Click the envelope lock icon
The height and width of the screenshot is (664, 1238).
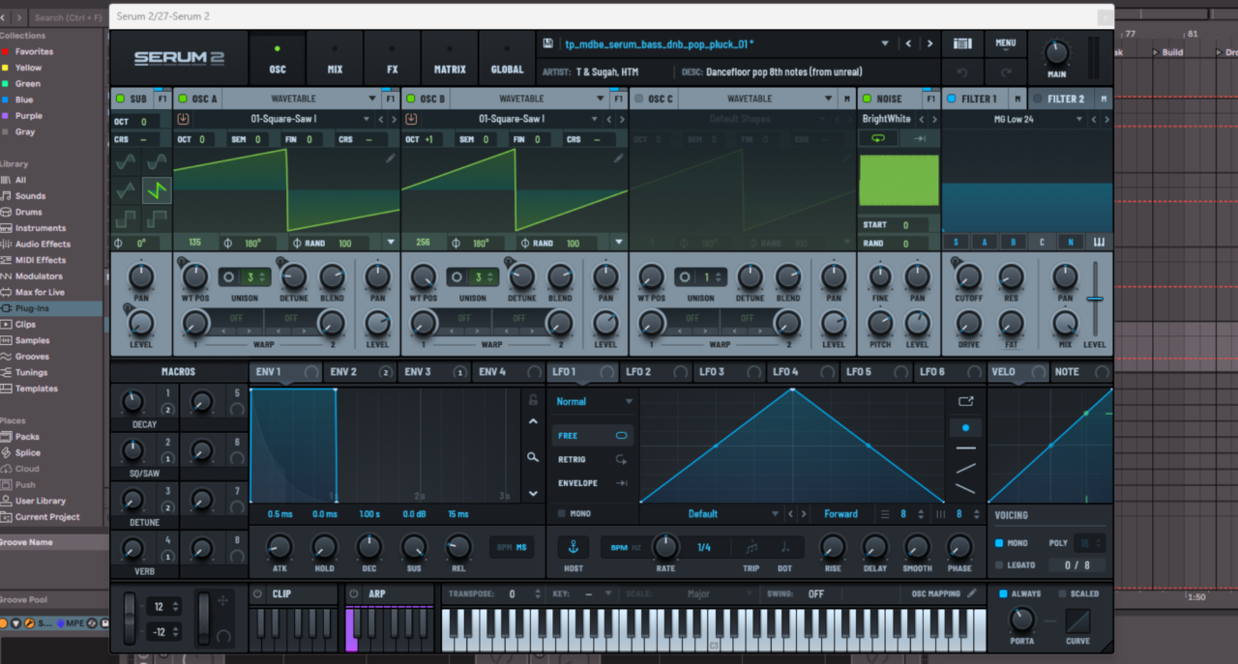[533, 399]
